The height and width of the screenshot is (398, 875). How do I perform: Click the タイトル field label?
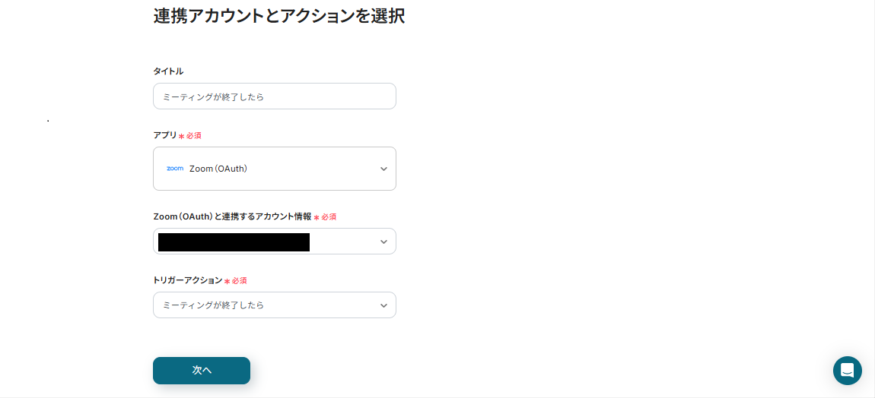coord(168,71)
